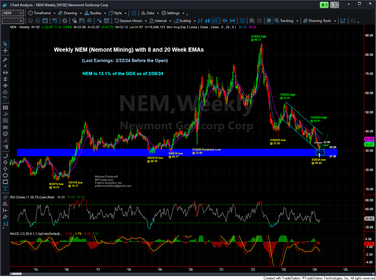
Task: Click the 2/28/24 low @ 29.42 label
Action: (319, 161)
